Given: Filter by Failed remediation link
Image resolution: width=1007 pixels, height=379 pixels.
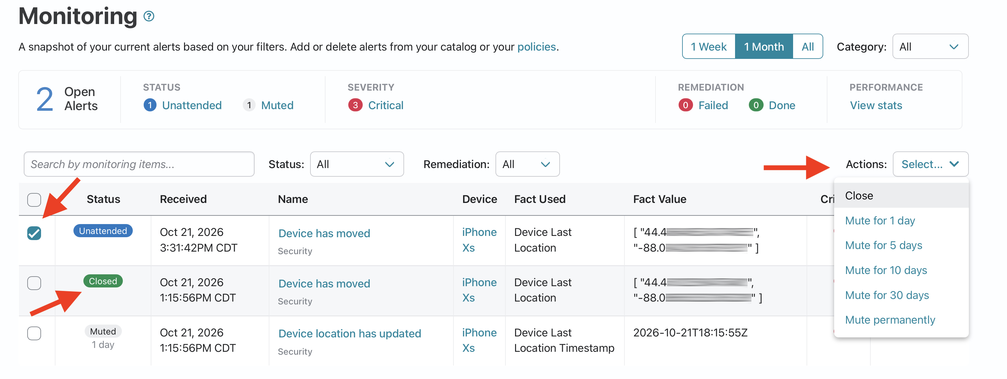Looking at the screenshot, I should coord(713,105).
